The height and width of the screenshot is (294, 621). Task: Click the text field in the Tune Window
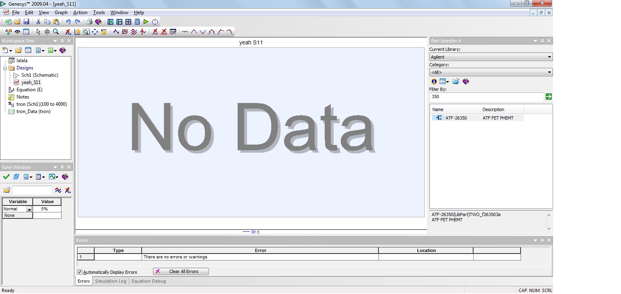click(32, 190)
